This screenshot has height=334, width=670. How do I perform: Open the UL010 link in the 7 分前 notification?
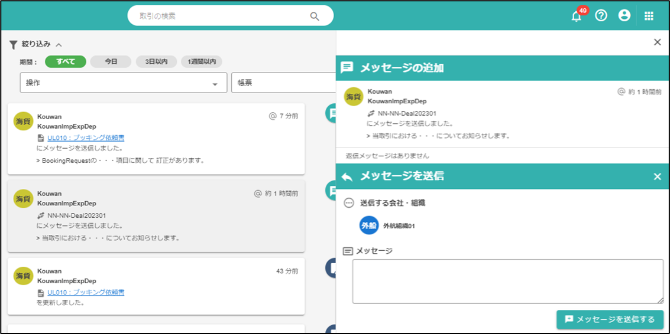(x=86, y=138)
